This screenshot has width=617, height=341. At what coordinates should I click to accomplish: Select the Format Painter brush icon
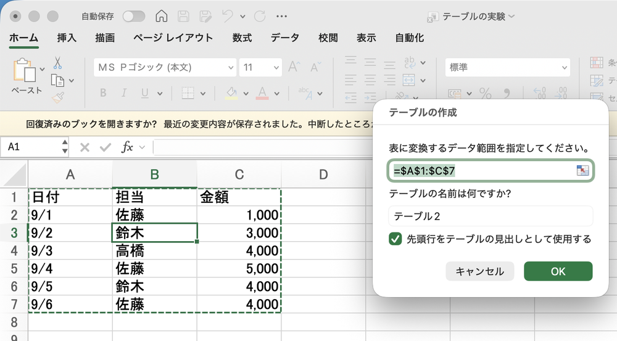(57, 97)
